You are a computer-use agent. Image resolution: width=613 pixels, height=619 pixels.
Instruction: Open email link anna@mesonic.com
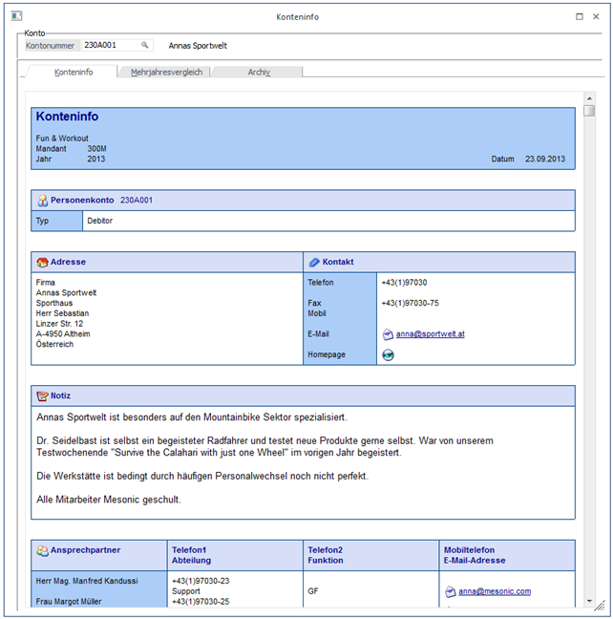click(494, 591)
